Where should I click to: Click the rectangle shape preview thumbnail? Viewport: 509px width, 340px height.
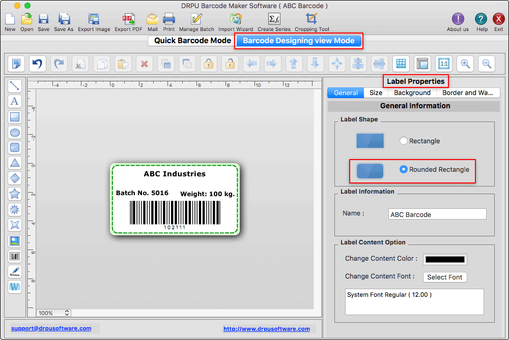point(370,141)
